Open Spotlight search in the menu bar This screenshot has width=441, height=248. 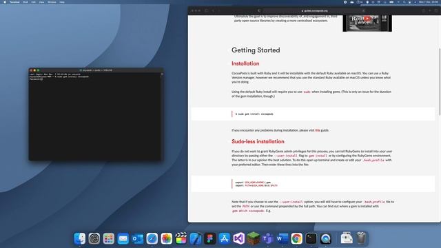(x=404, y=2)
